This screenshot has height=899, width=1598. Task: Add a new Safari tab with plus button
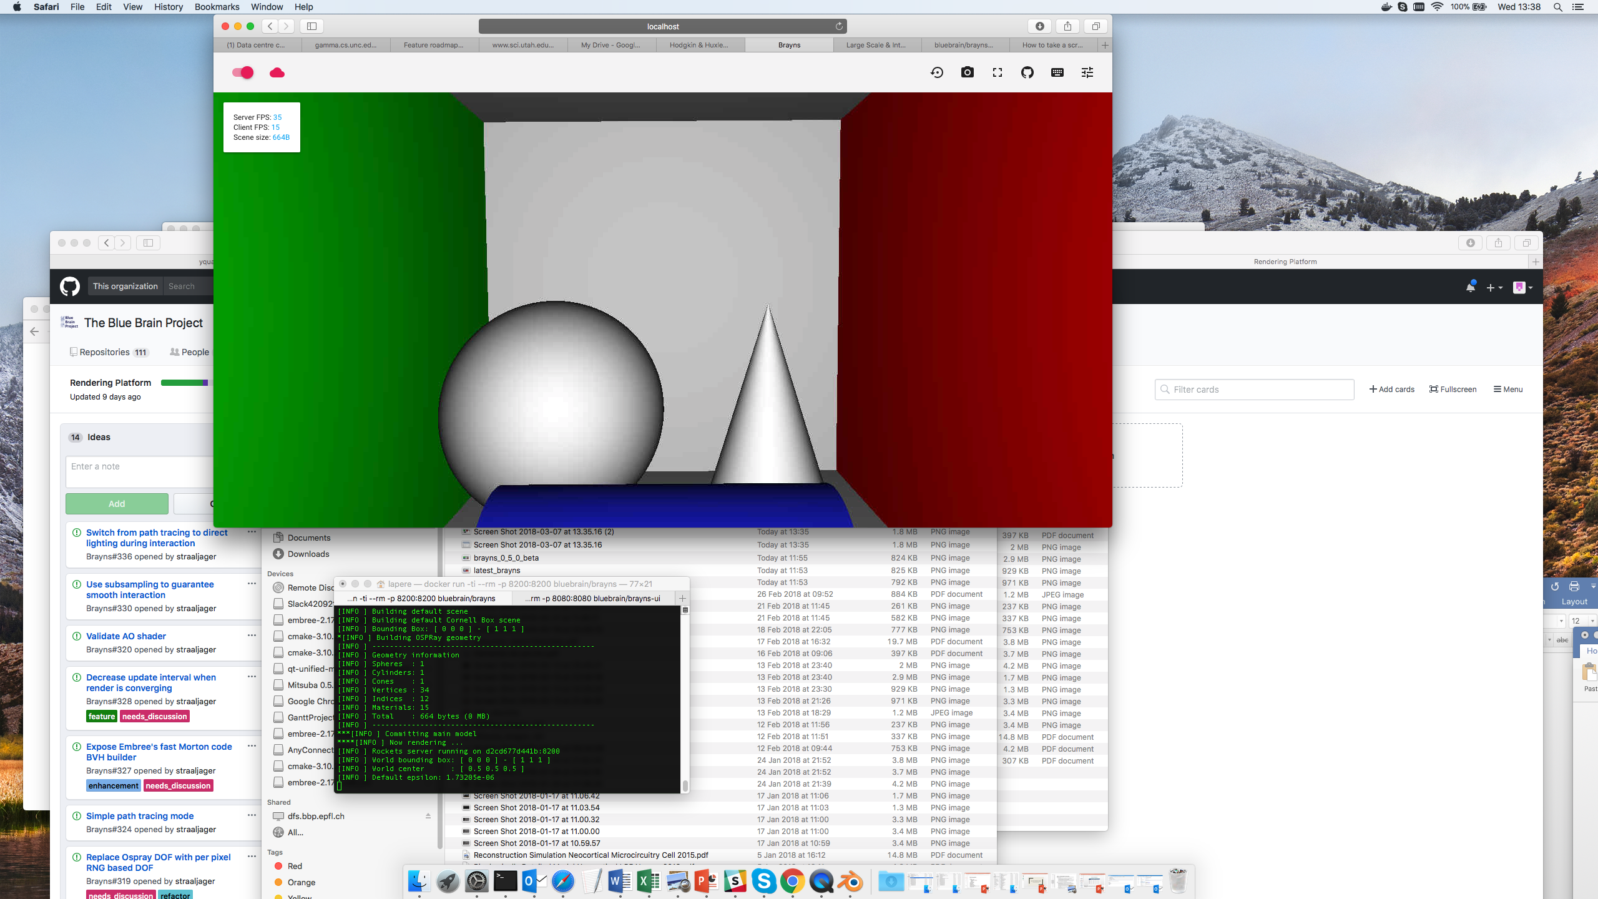[1105, 45]
